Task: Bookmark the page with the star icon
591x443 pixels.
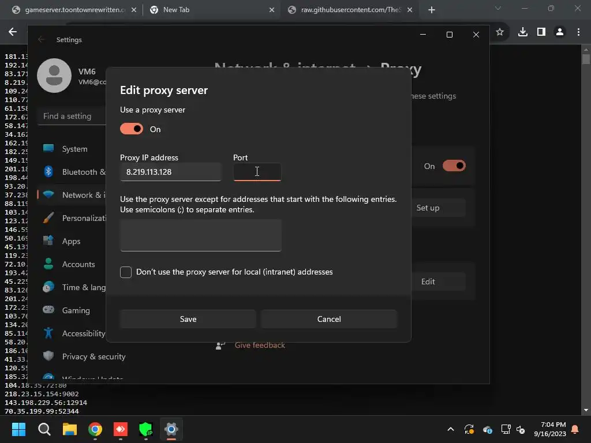Action: (x=500, y=32)
